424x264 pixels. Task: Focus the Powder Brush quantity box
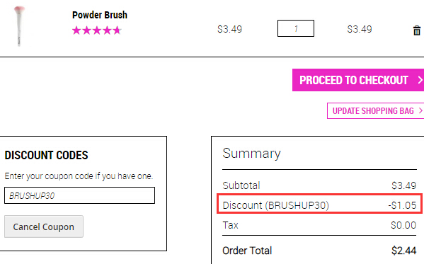(296, 28)
